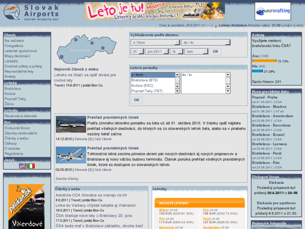
Task: Open Mapy destinácií menu item
Action: [x=17, y=56]
